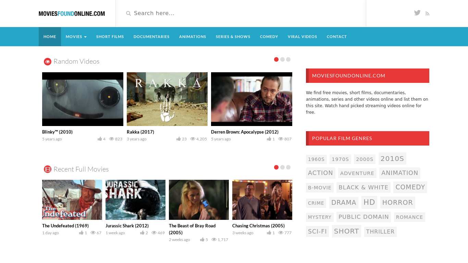Open The Undefeated (1969) title link
Viewport: 468px width, 263px height.
coord(65,226)
